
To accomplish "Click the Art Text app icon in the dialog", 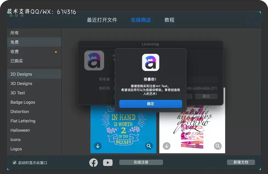I will click(x=151, y=62).
